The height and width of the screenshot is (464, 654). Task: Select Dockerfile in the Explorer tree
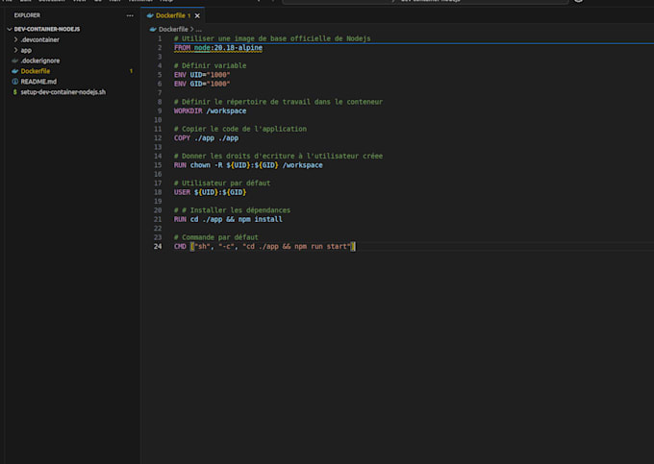click(35, 71)
